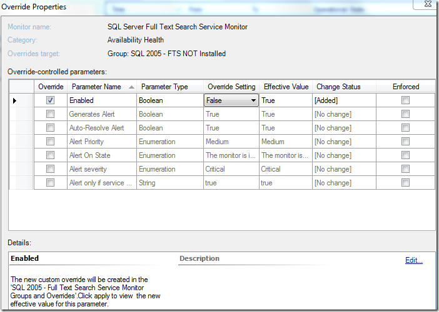Check Override for Generates Alert
Image resolution: width=439 pixels, height=312 pixels.
tap(51, 114)
